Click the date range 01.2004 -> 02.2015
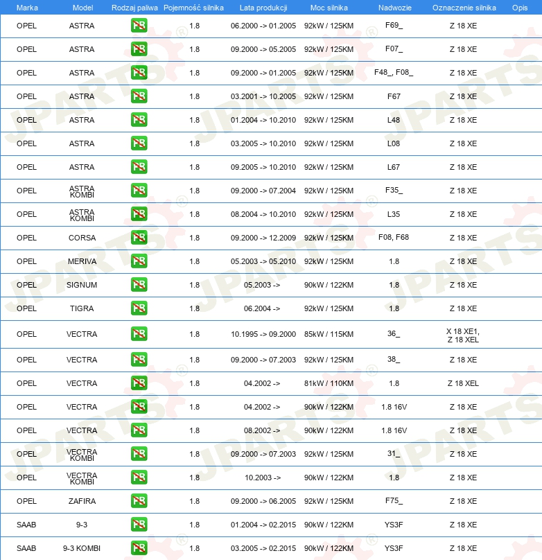The width and height of the screenshot is (542, 560). click(x=263, y=525)
